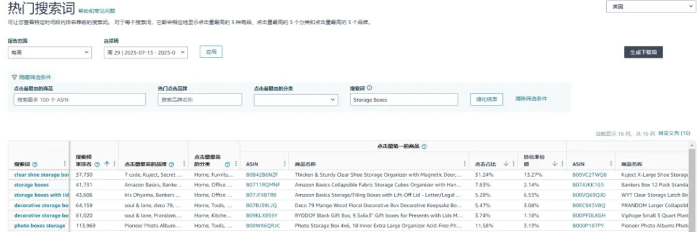
Task: Sort ascending arrow on 搜索频率排名 column
Action: 106,164
